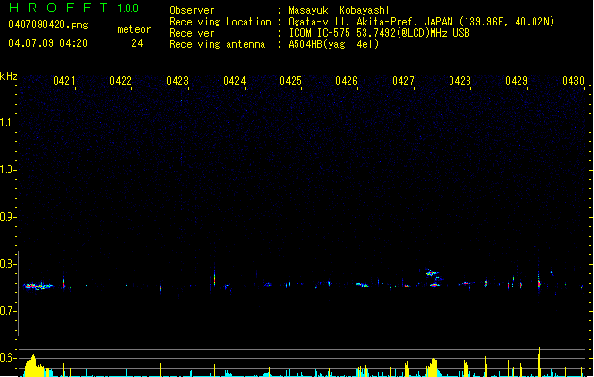Screen dimensions: 594x377
Task: Click the echo near 0426 on the spectrogram
Action: pyautogui.click(x=362, y=285)
